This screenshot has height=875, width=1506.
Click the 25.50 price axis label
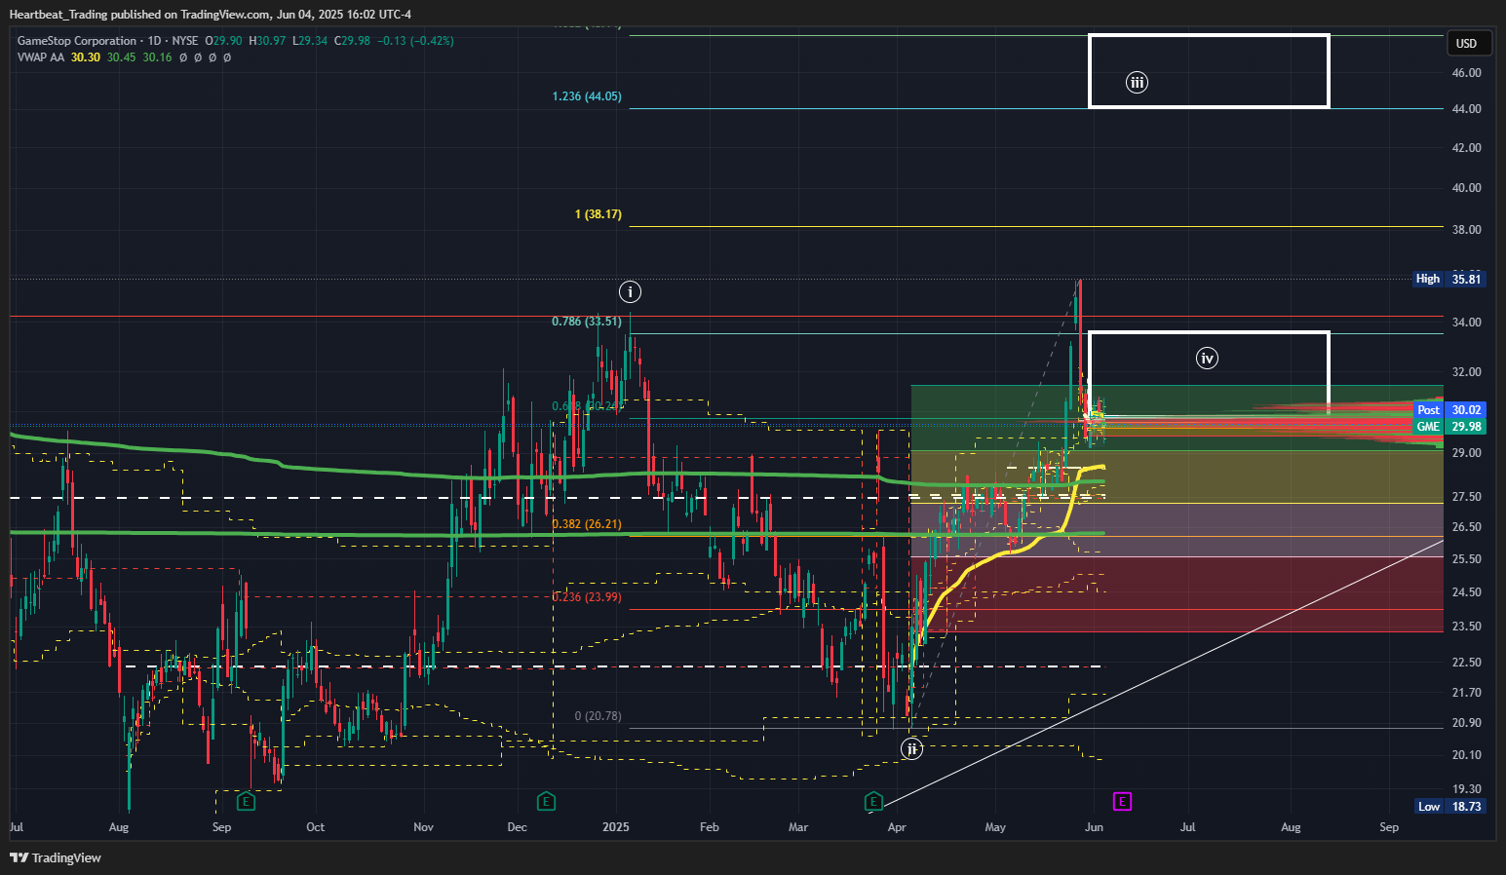click(1466, 559)
